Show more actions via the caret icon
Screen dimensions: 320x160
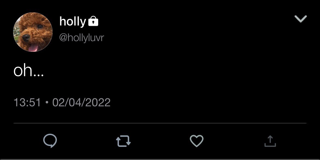tap(301, 19)
